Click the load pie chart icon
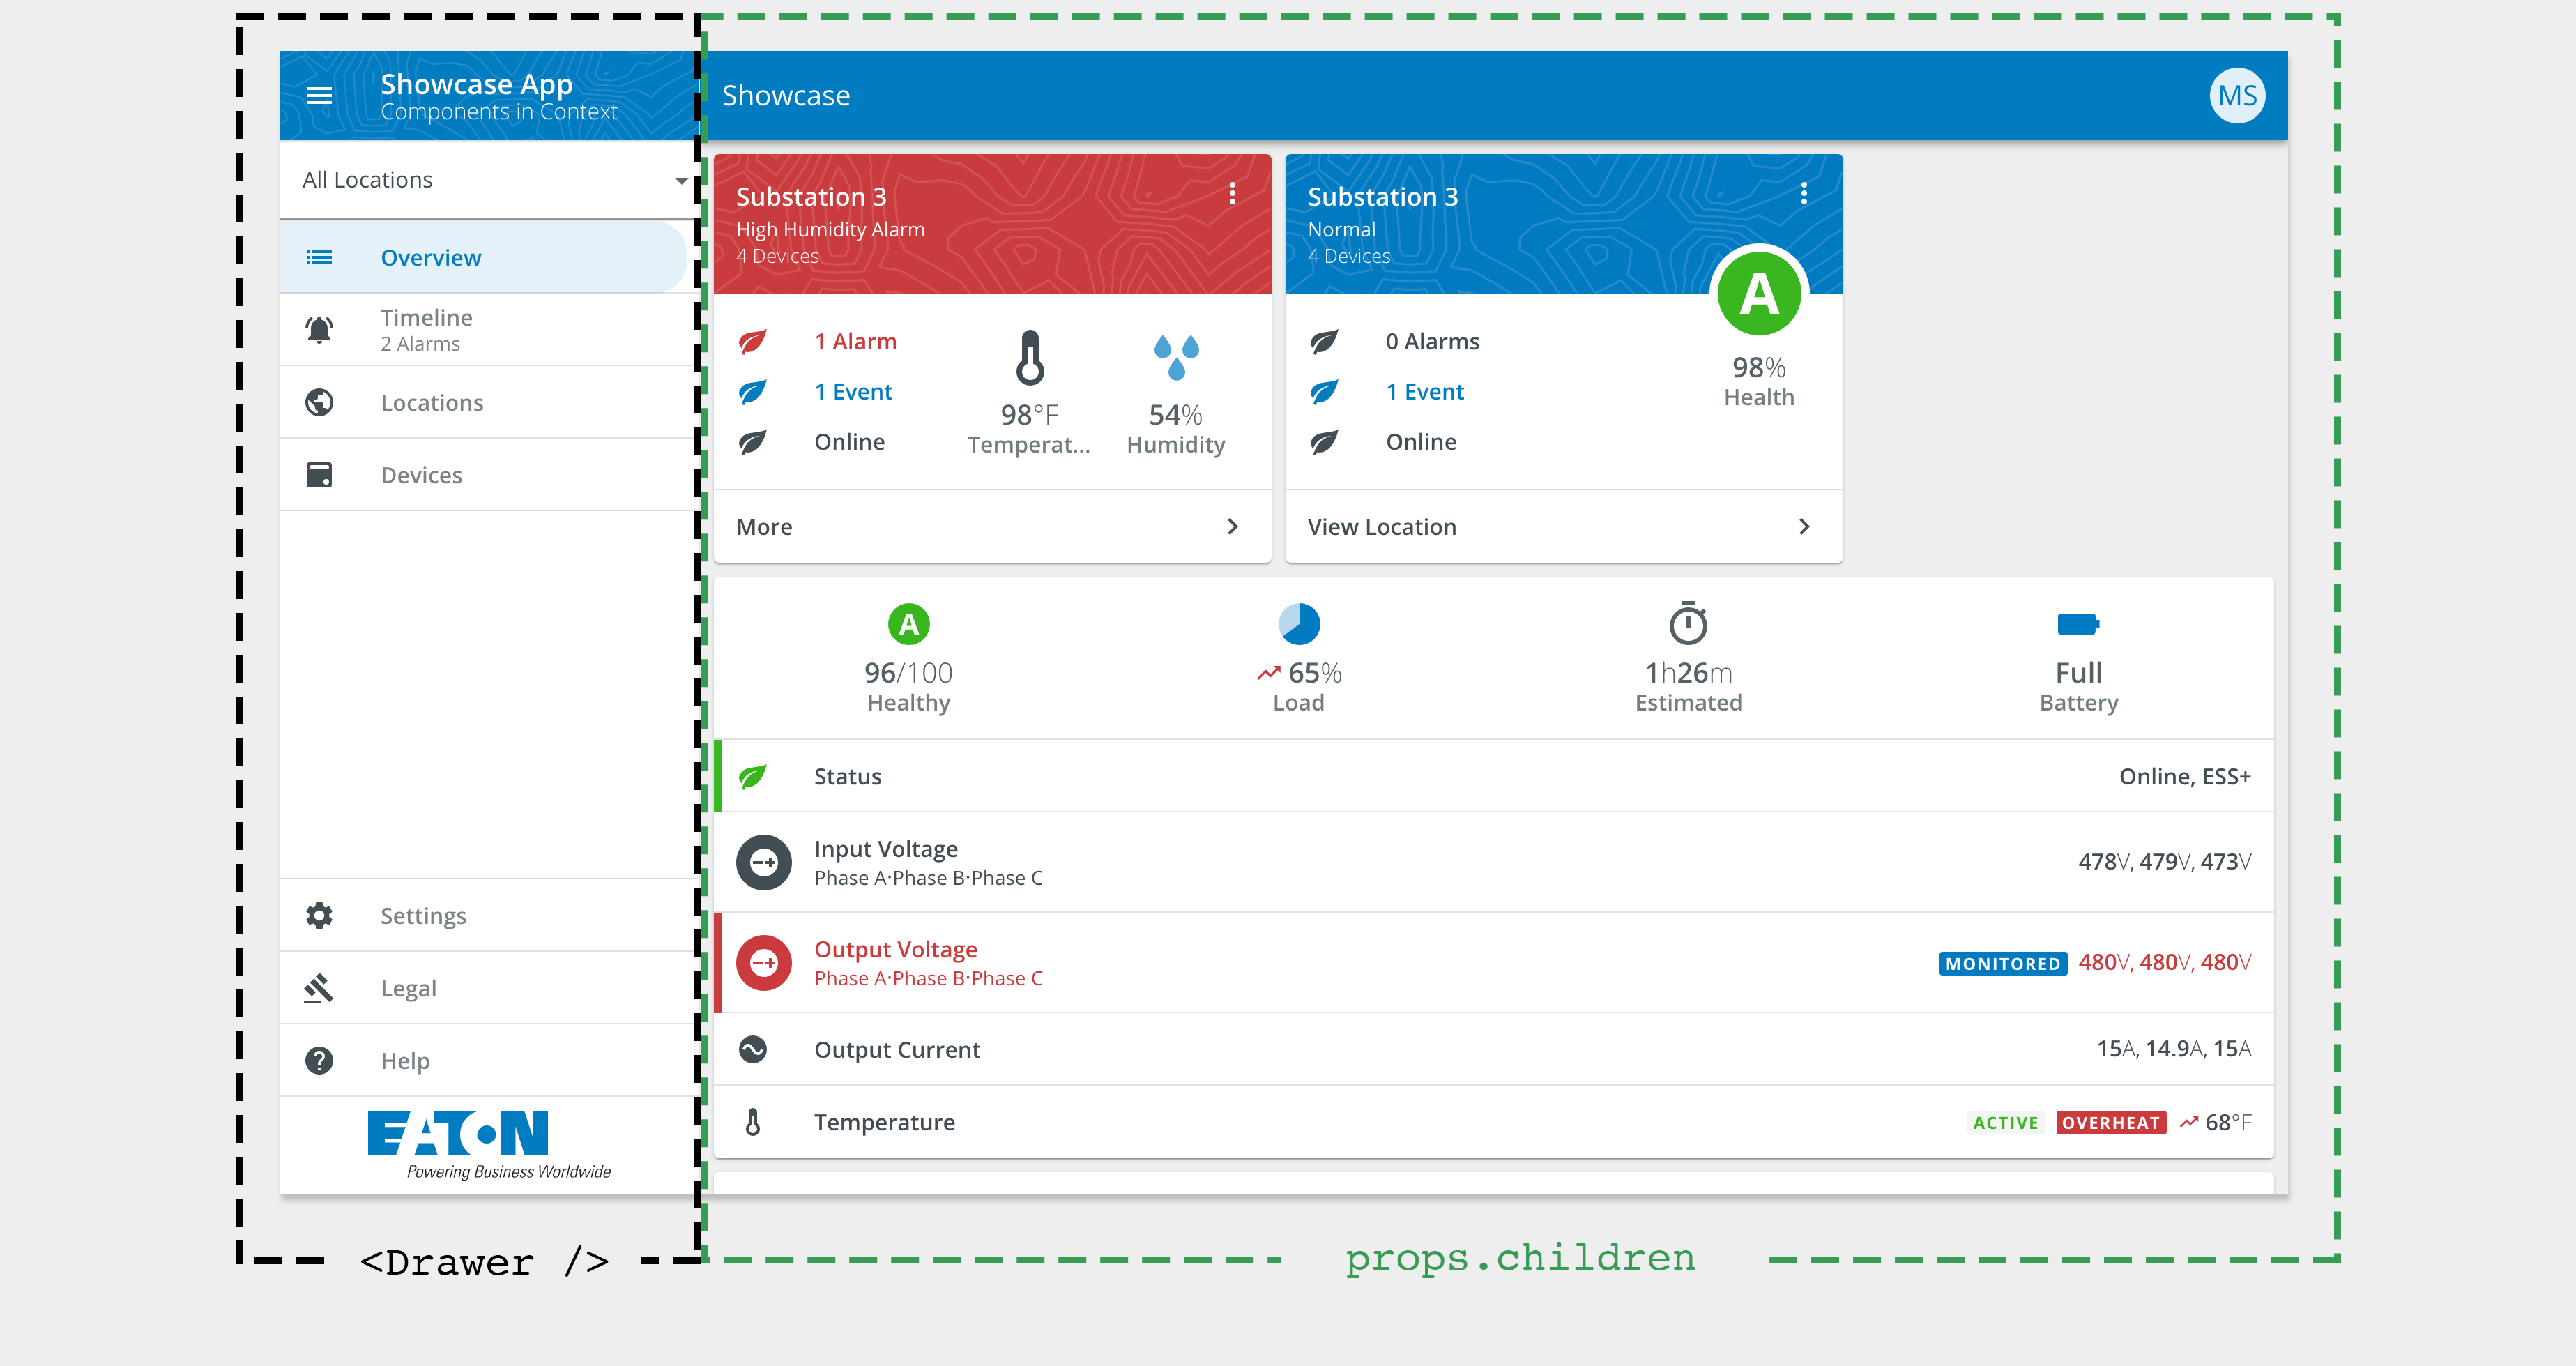The height and width of the screenshot is (1366, 2576). (1299, 625)
